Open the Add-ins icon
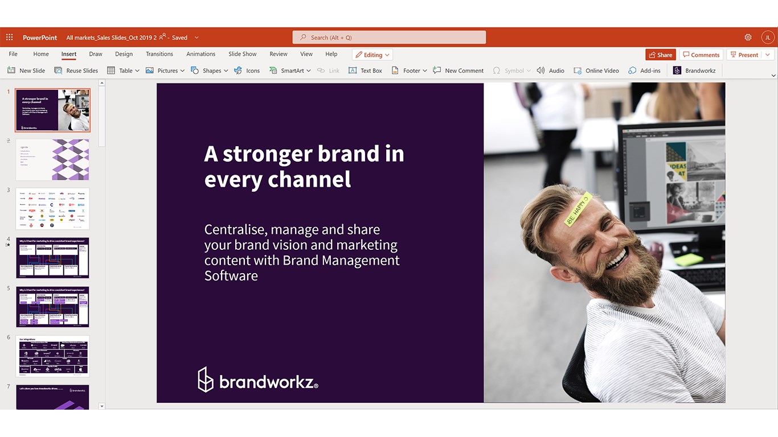The width and height of the screenshot is (778, 437). pos(632,71)
